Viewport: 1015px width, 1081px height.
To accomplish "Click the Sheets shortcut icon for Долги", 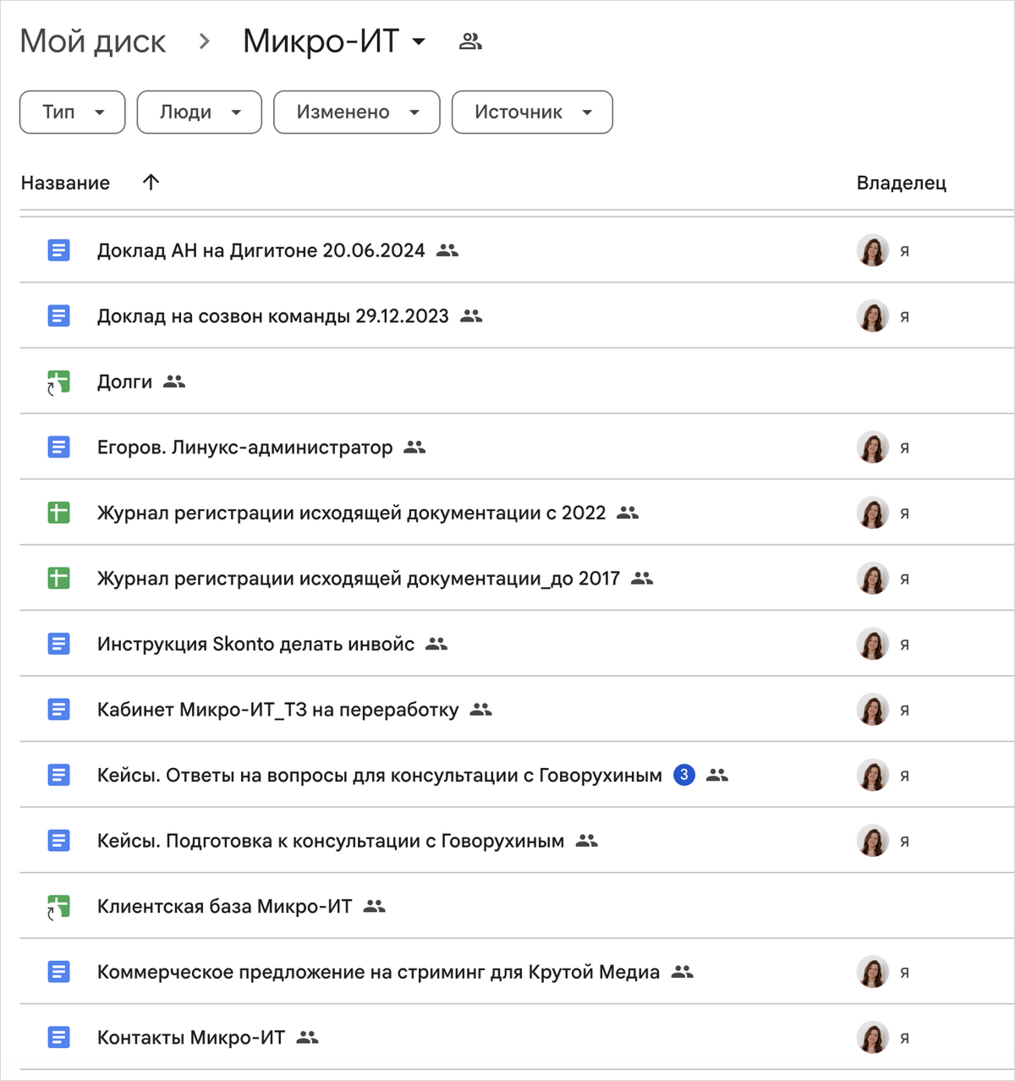I will tap(58, 382).
